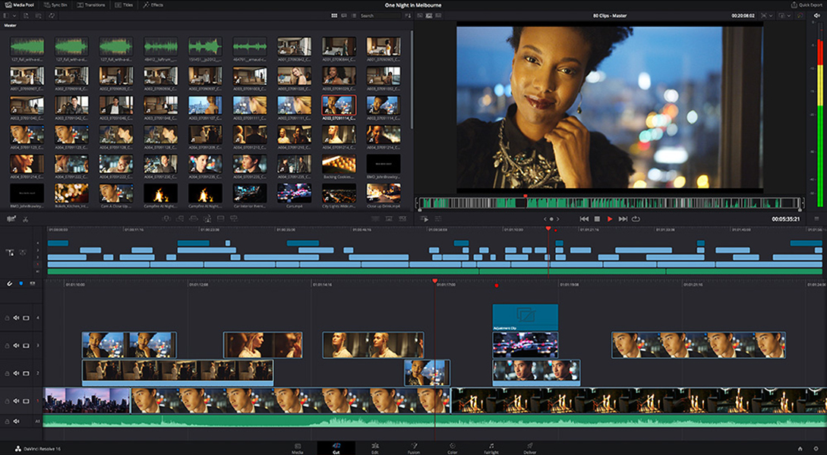
Task: Open the viewer tools icon
Action: pyautogui.click(x=437, y=218)
